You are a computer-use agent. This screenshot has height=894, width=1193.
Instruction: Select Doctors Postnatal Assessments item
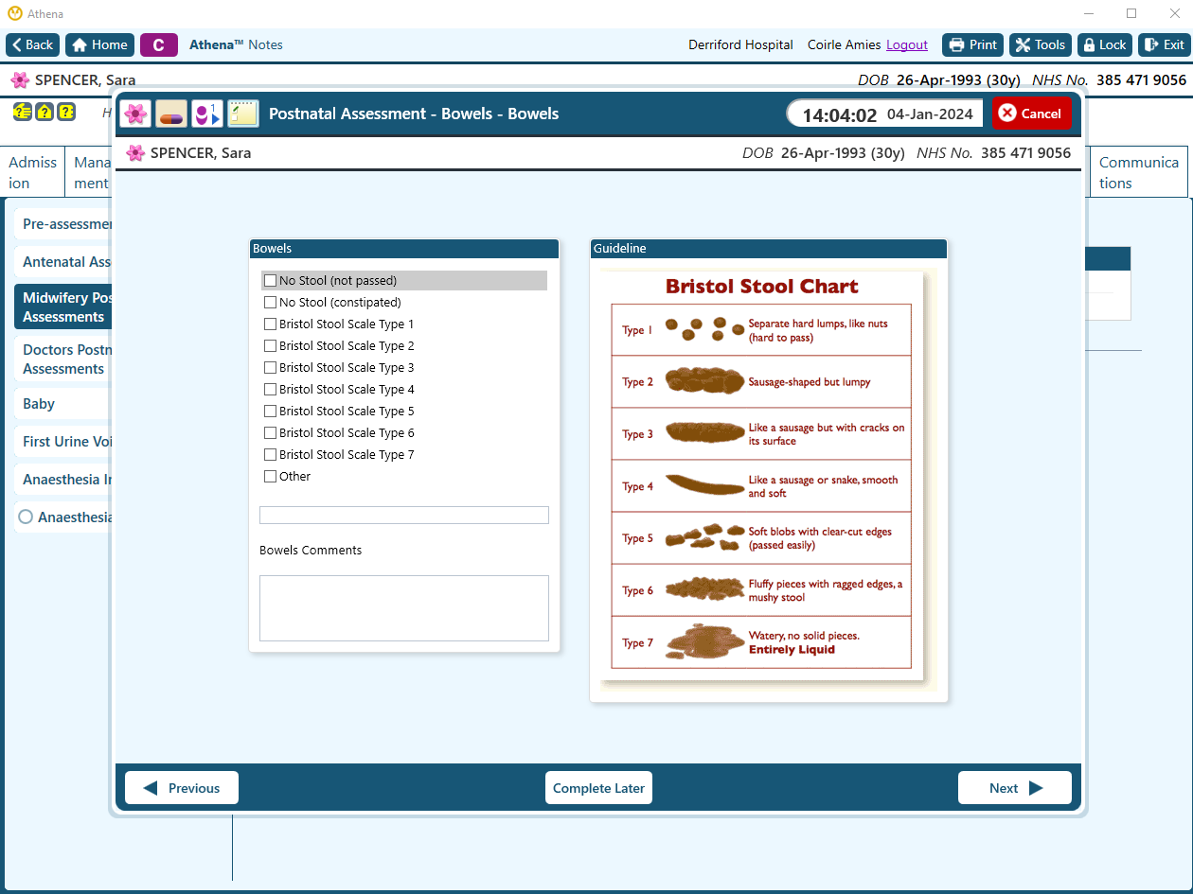pos(64,359)
